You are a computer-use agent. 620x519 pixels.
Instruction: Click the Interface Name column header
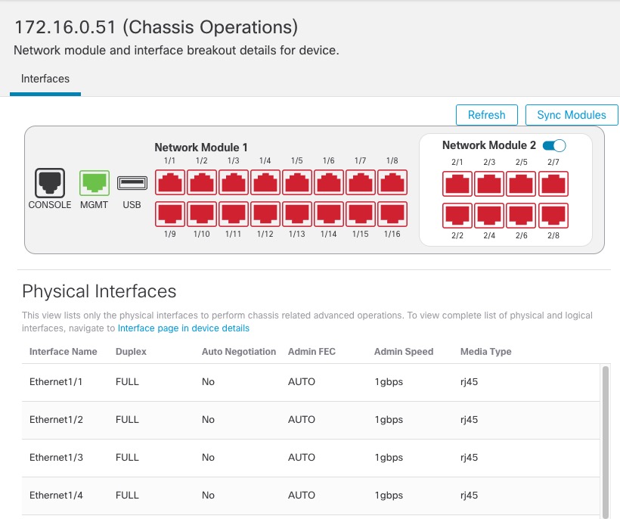click(x=64, y=352)
